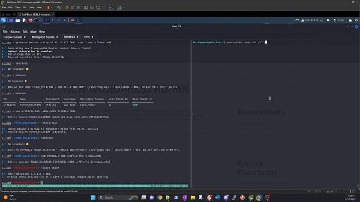Close the Metasploit Tunnel tab
Viewport: 360px width, 202px height.
[x=57, y=37]
